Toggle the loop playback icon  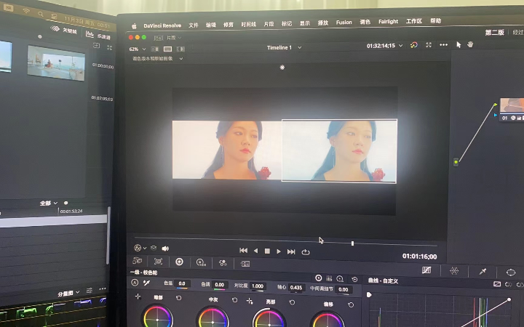(306, 252)
